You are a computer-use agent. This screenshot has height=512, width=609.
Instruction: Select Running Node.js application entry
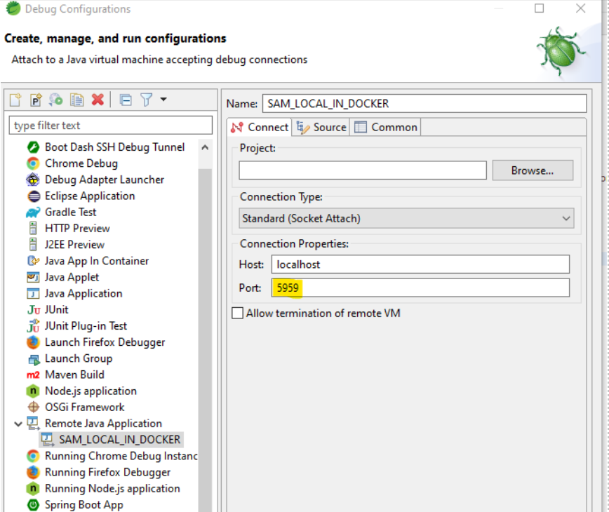[x=112, y=489]
